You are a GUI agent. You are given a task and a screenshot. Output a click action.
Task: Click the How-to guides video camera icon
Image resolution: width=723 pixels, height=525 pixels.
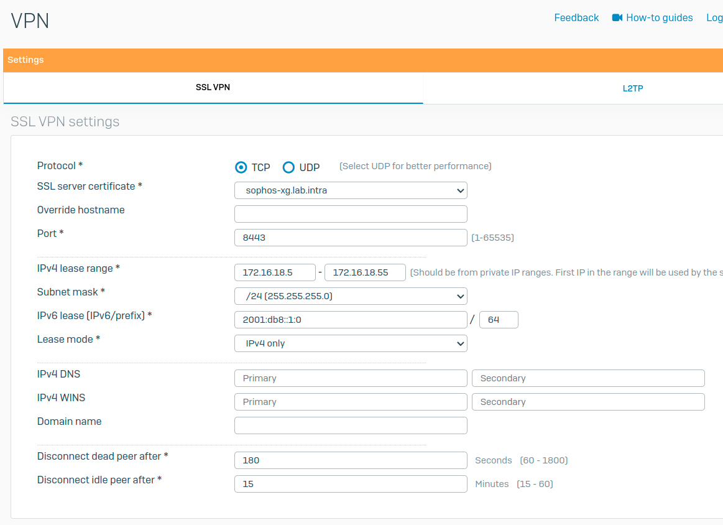617,17
